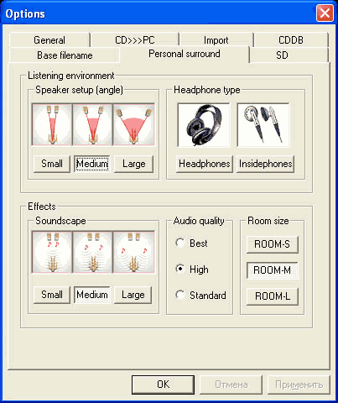The image size is (338, 403).
Task: Switch to the General tab
Action: pos(49,40)
